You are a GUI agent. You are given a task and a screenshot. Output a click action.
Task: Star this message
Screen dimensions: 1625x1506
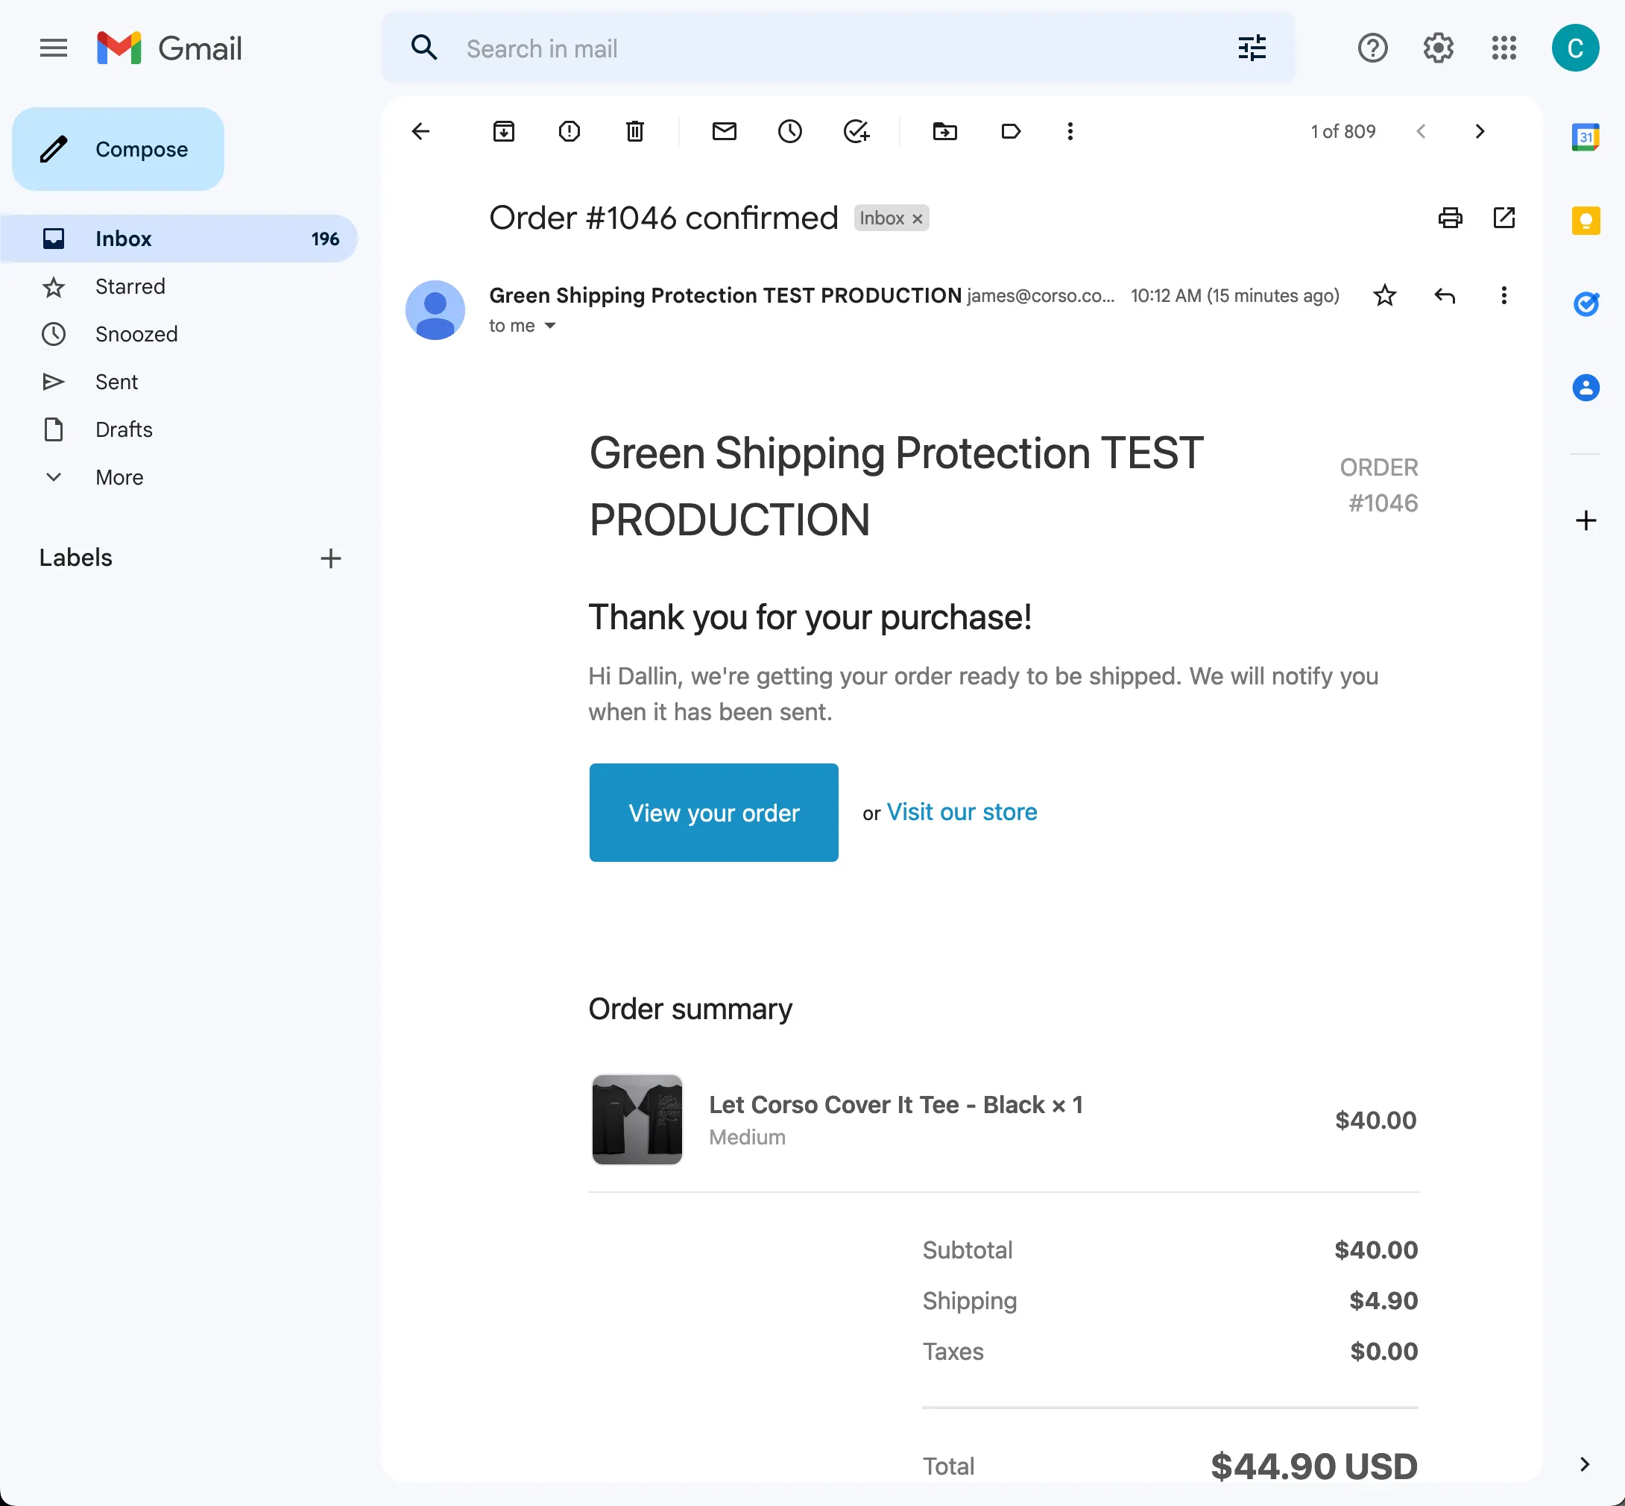click(x=1384, y=295)
